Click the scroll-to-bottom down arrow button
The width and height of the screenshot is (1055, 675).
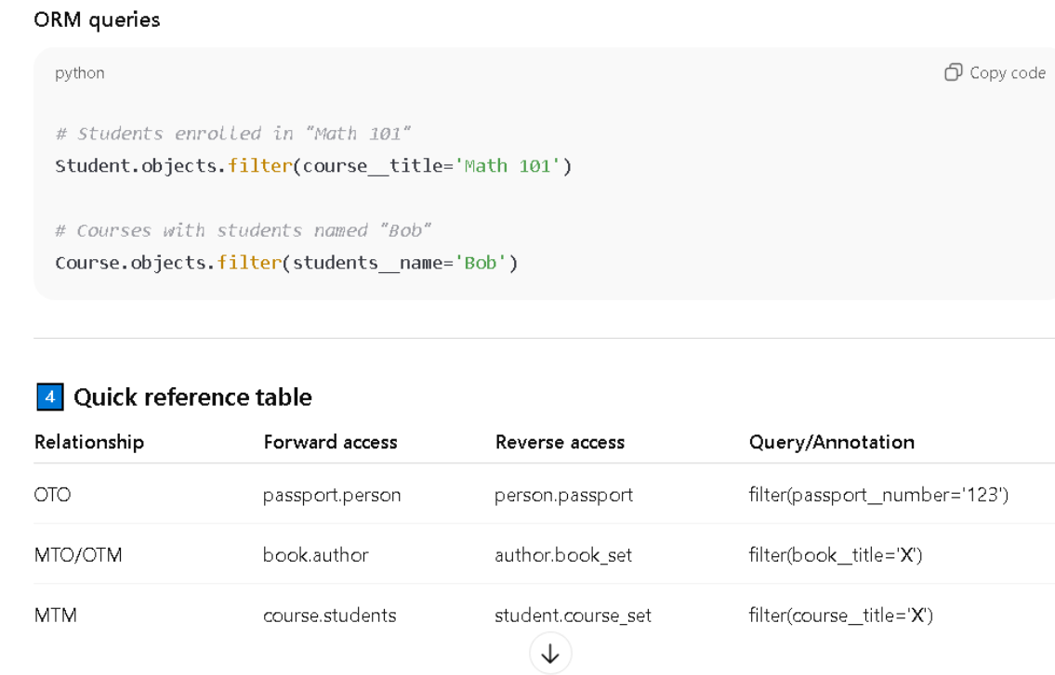(x=550, y=654)
